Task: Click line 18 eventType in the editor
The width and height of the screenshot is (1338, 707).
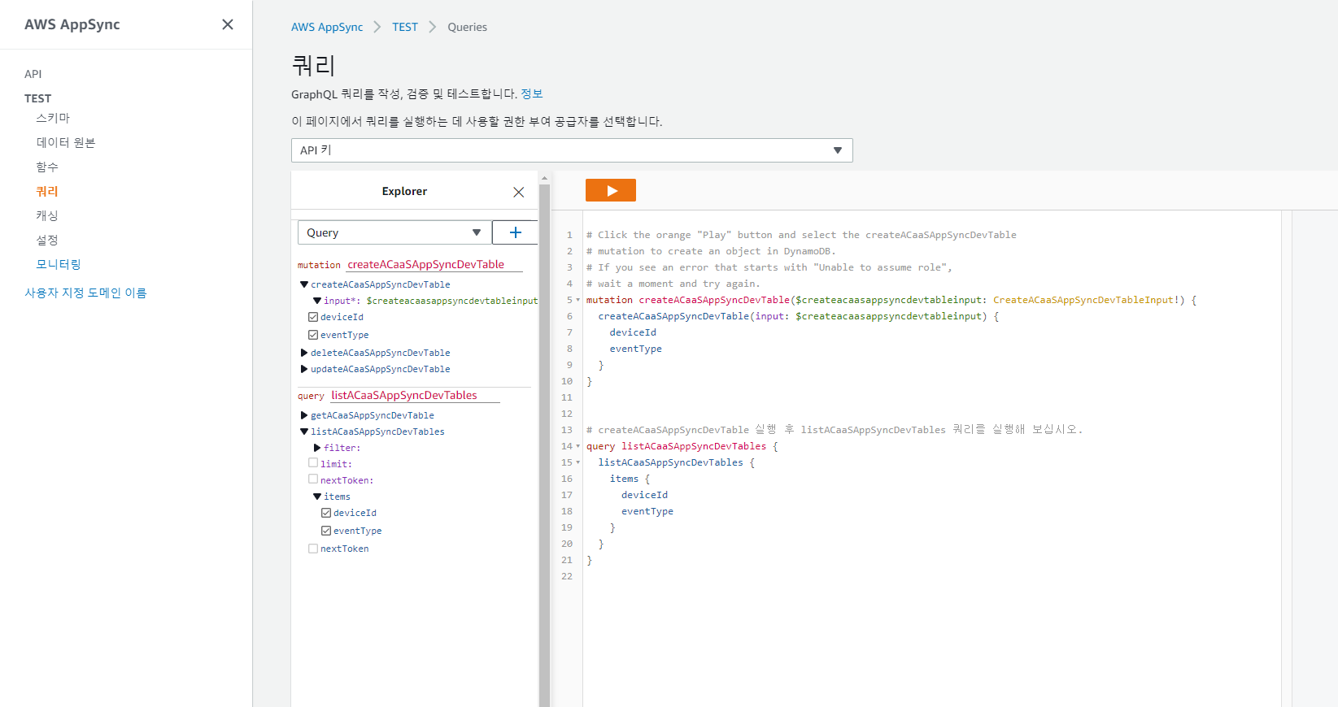Action: [x=647, y=511]
